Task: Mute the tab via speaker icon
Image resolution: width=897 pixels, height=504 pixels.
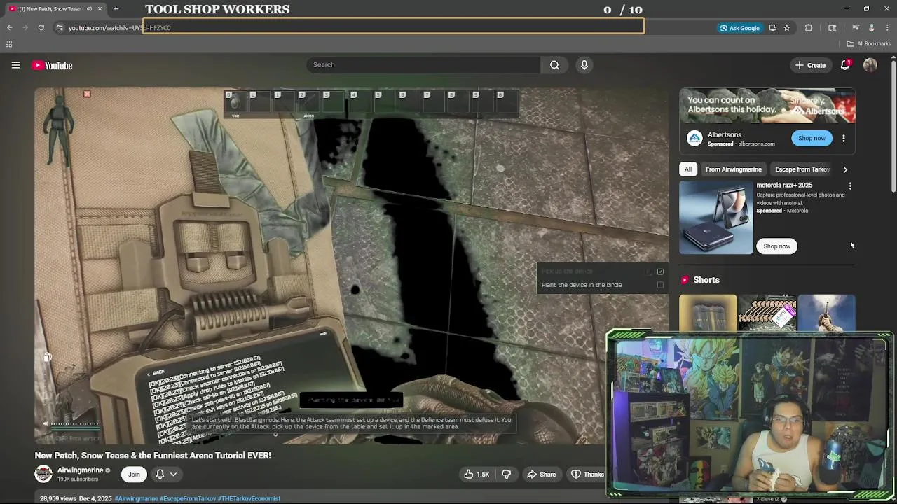Action: click(89, 9)
